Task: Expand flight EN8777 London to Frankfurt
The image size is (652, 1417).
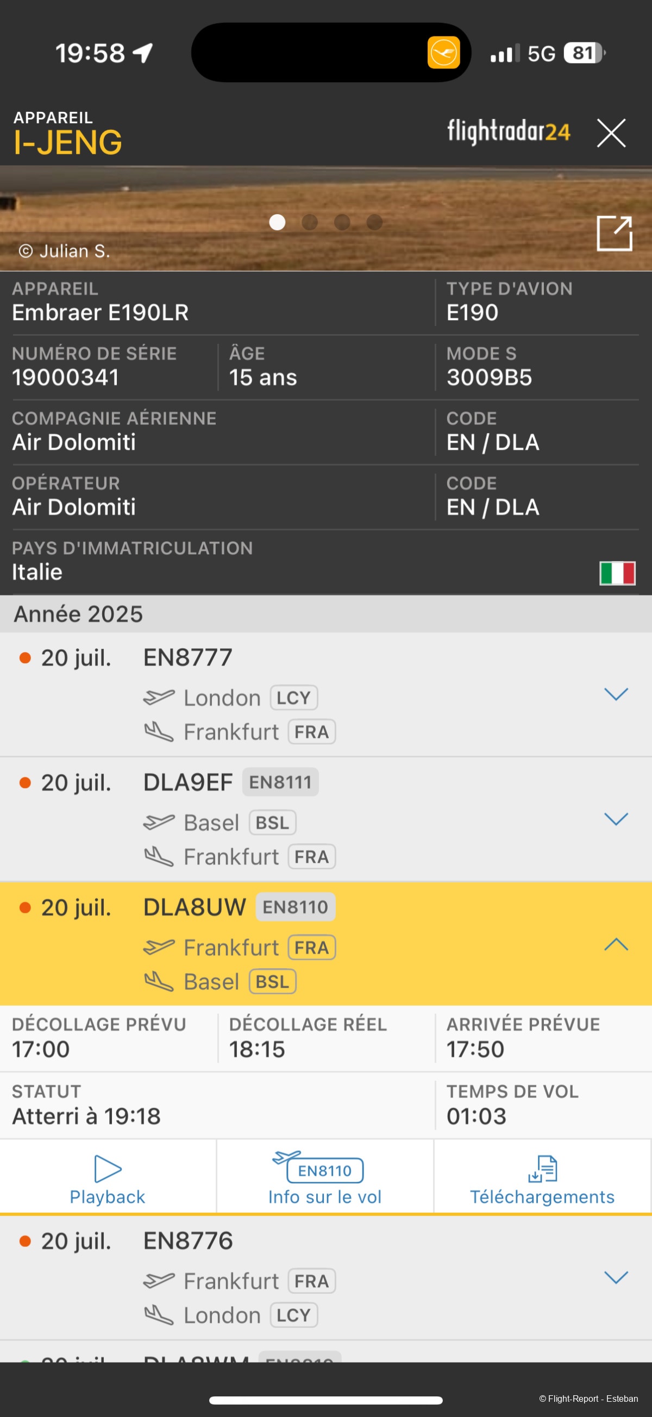Action: click(616, 694)
